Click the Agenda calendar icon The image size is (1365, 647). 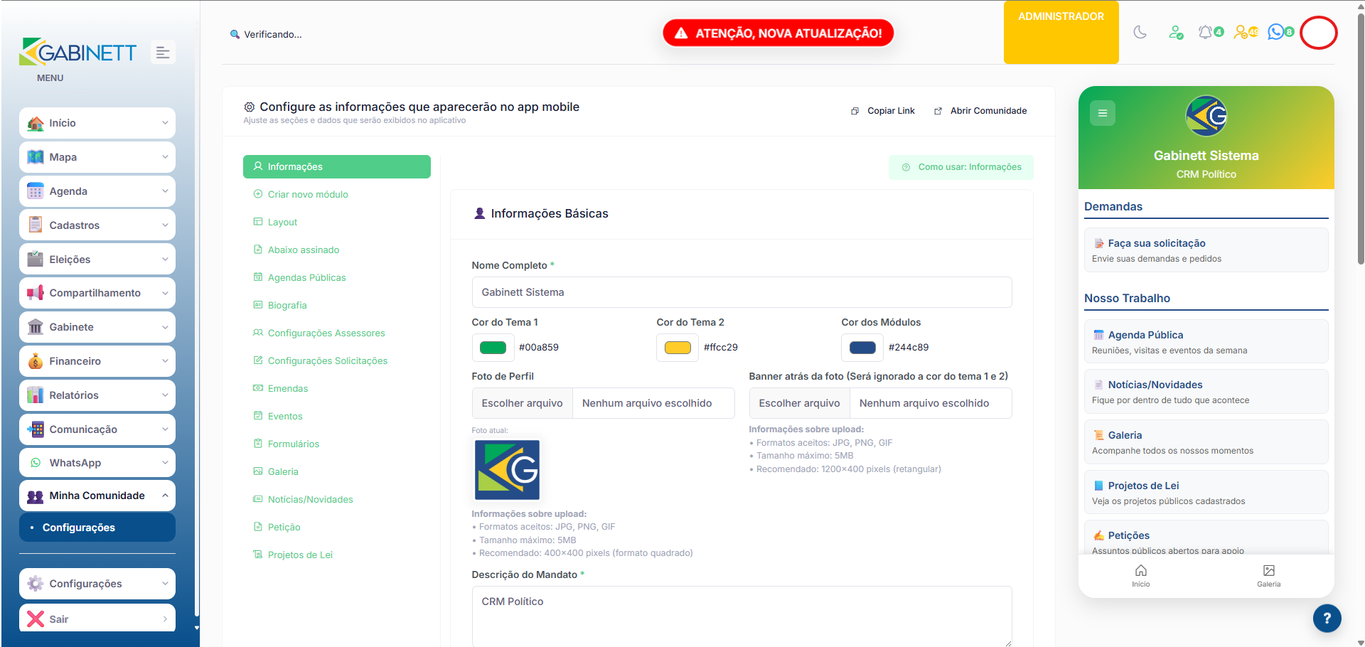pyautogui.click(x=36, y=191)
